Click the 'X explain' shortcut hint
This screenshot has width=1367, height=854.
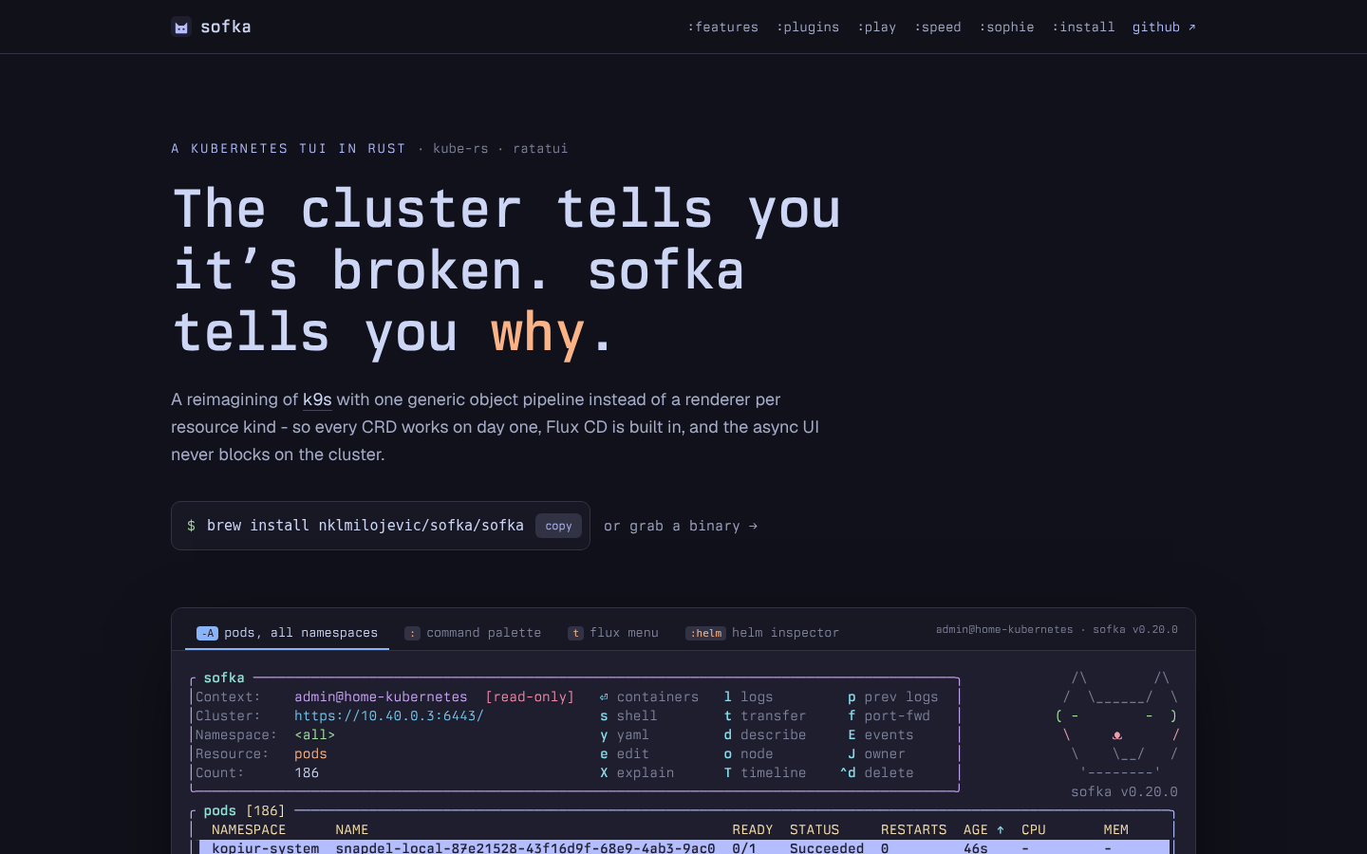pyautogui.click(x=637, y=772)
